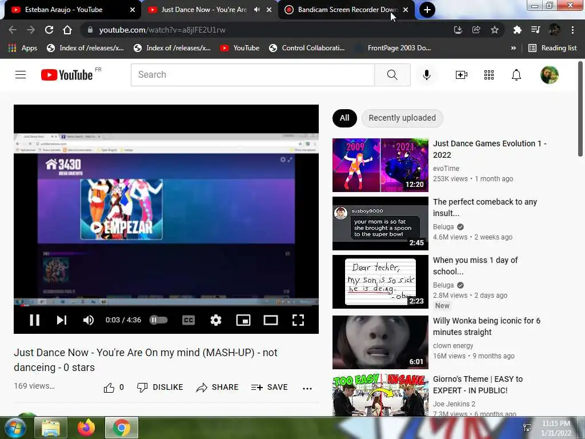585x439 pixels.
Task: Go back in browser history
Action: click(13, 30)
